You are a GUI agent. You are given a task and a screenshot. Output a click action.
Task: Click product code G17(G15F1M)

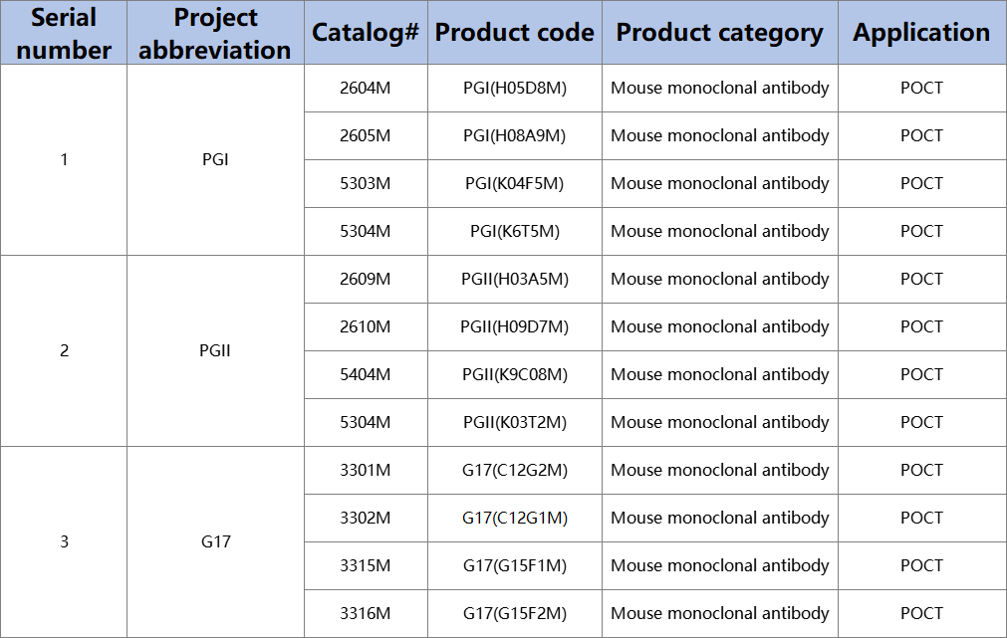pos(514,565)
